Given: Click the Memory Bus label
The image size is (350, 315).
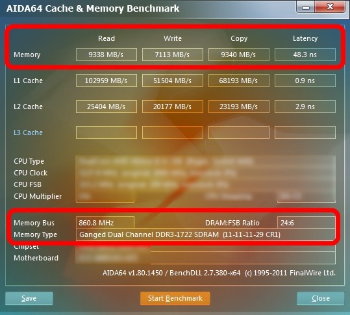Looking at the screenshot, I should coord(34,223).
